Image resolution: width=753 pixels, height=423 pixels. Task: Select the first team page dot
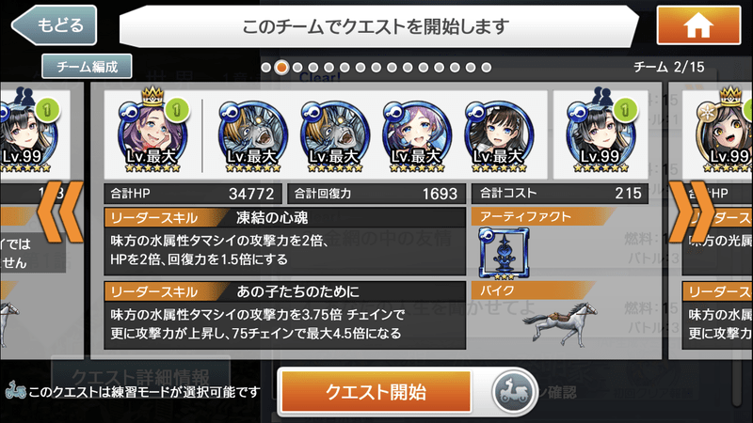point(266,68)
